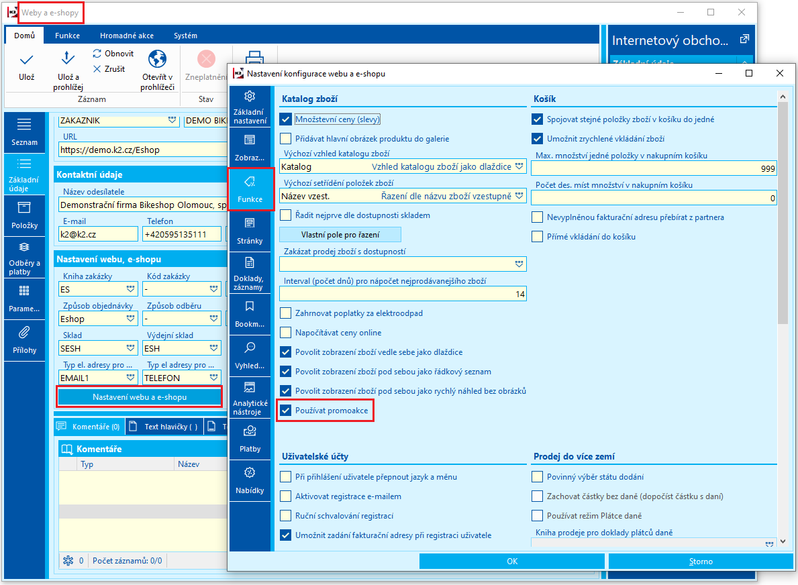Check Napočítávat ceny online
798x585 pixels.
coord(285,333)
